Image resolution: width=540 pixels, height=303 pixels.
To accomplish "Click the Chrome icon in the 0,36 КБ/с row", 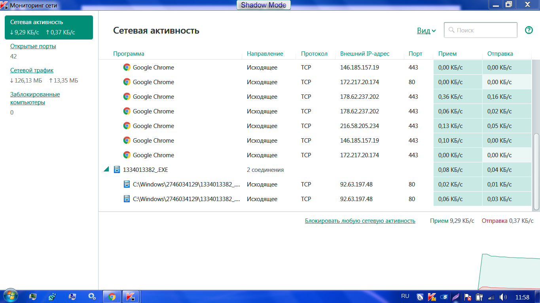I will pyautogui.click(x=127, y=96).
